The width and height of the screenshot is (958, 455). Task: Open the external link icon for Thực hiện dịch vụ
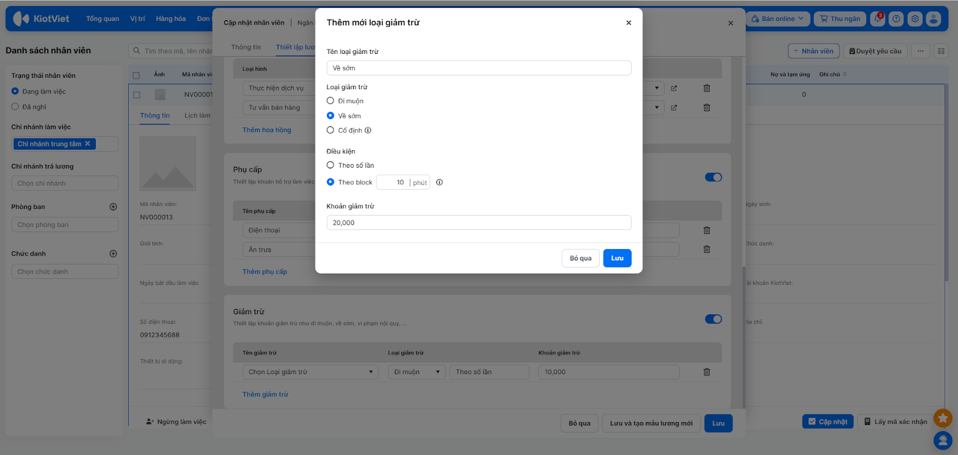674,89
